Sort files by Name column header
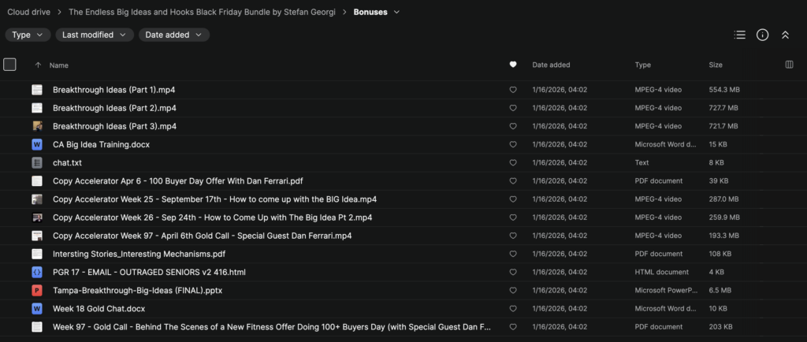807x342 pixels. coord(58,65)
